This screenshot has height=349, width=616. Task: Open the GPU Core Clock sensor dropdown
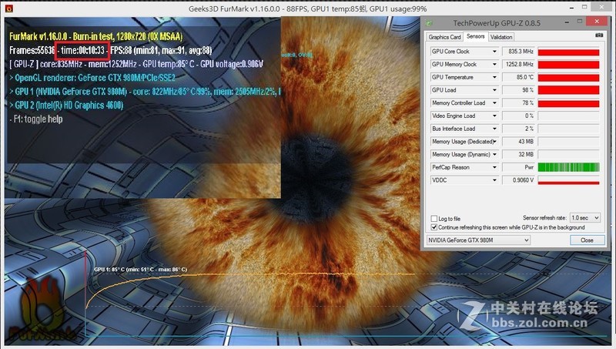pyautogui.click(x=494, y=52)
